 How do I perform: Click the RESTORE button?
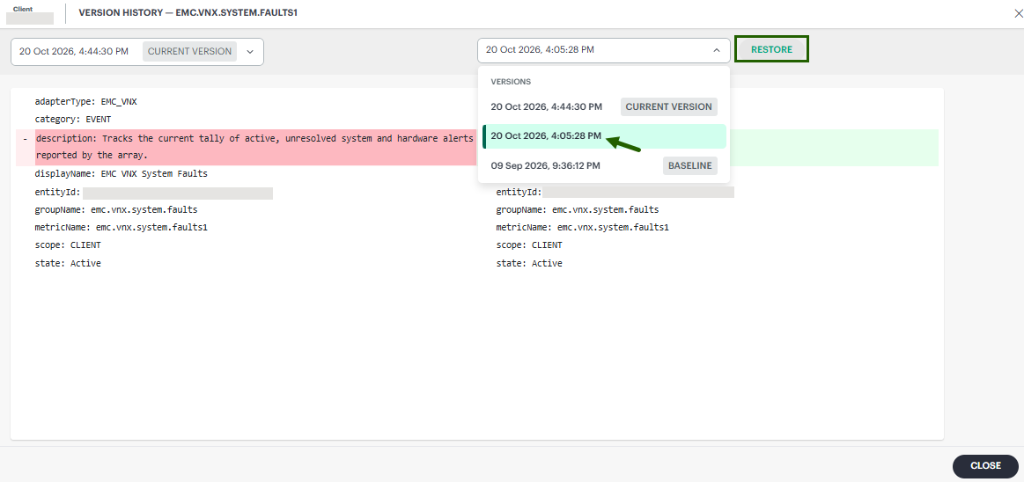(x=771, y=49)
